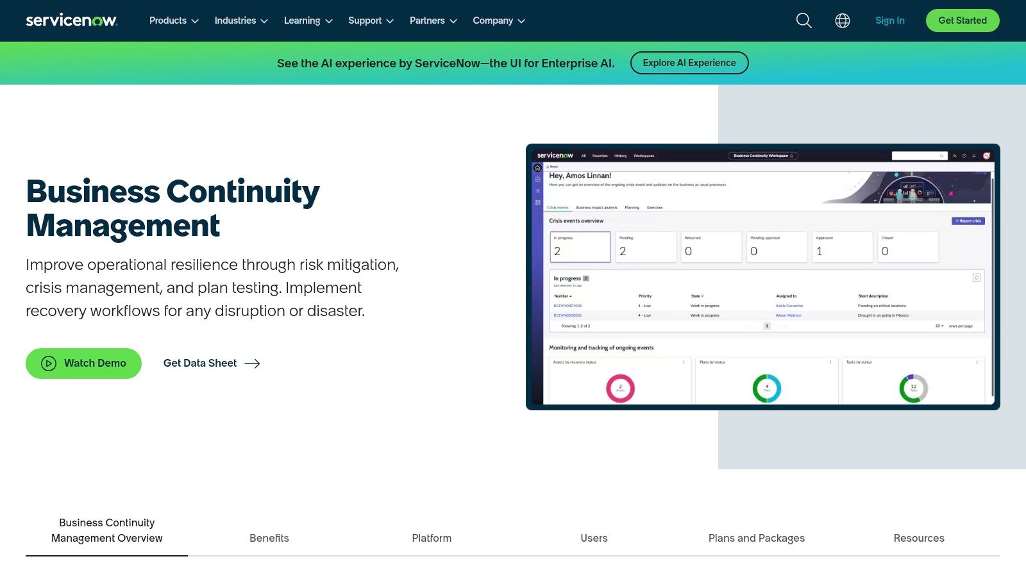The image size is (1026, 577).
Task: Click the arrow next to Get Data Sheet
Action: tap(253, 364)
